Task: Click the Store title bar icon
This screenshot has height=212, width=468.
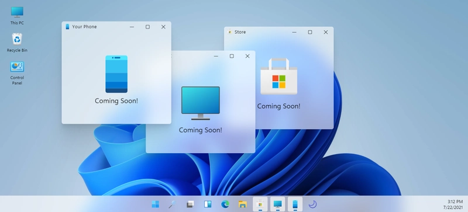Action: 230,32
